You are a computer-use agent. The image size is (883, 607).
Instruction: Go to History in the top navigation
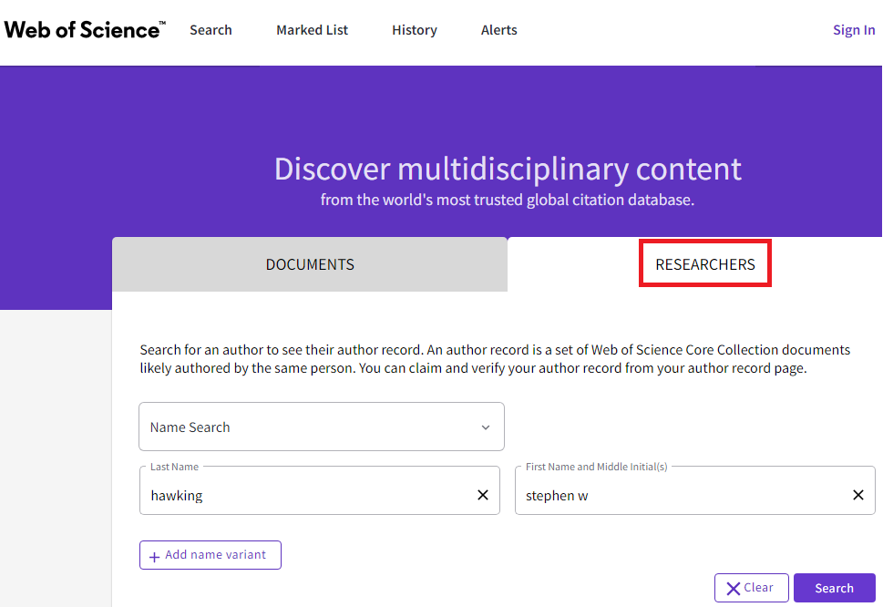[415, 30]
